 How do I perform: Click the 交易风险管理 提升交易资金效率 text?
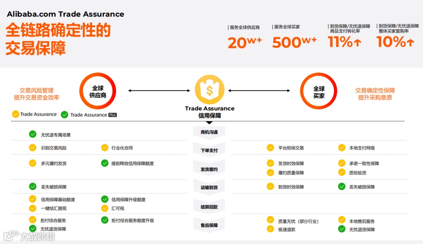click(x=36, y=94)
